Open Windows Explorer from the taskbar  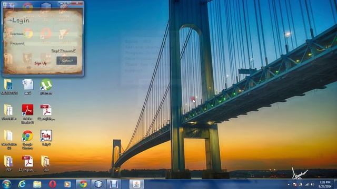tap(37, 184)
